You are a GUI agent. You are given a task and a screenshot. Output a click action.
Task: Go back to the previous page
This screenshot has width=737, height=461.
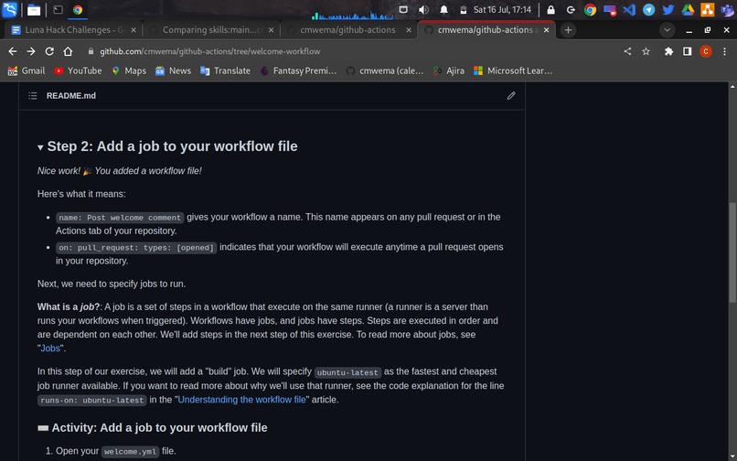pyautogui.click(x=13, y=51)
